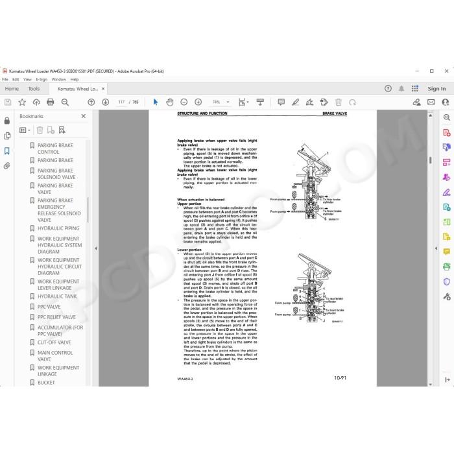Close the Komatsu Wheel Lo... document tab
This screenshot has width=454, height=454.
[103, 89]
